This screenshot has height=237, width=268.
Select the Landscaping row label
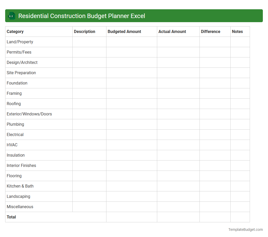[18, 196]
